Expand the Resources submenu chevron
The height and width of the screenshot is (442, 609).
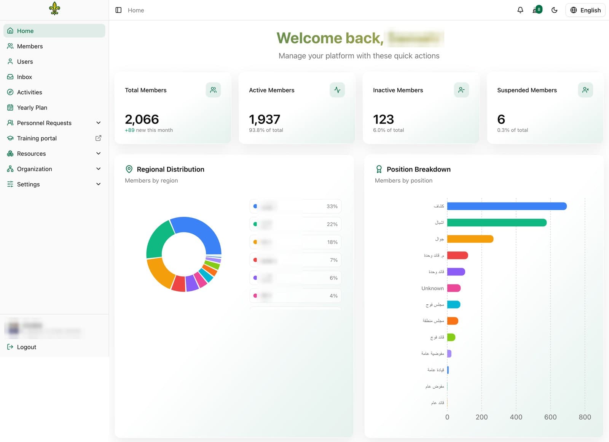[x=99, y=154]
